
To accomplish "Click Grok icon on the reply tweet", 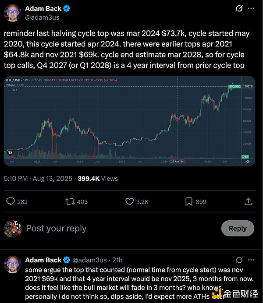I will pyautogui.click(x=239, y=260).
